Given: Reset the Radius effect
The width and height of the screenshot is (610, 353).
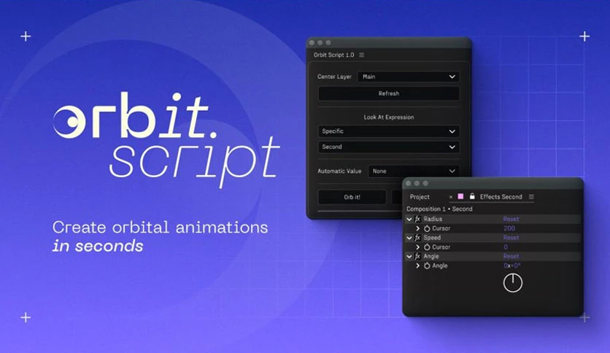Looking at the screenshot, I should click(511, 219).
